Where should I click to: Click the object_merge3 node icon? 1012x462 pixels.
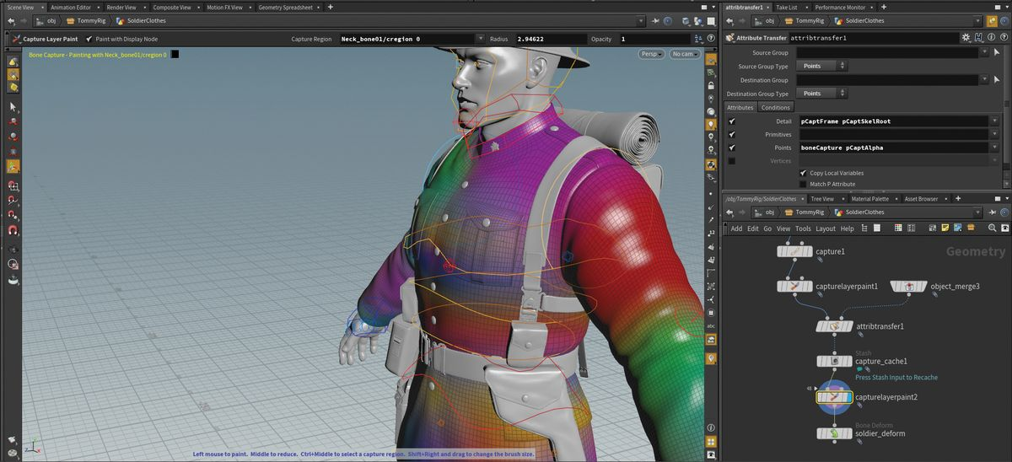(x=908, y=286)
